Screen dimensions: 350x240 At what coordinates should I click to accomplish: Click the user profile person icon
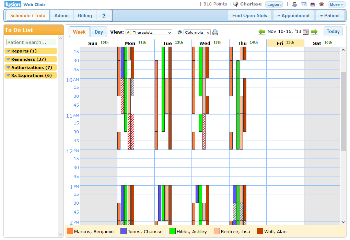pos(295,4)
